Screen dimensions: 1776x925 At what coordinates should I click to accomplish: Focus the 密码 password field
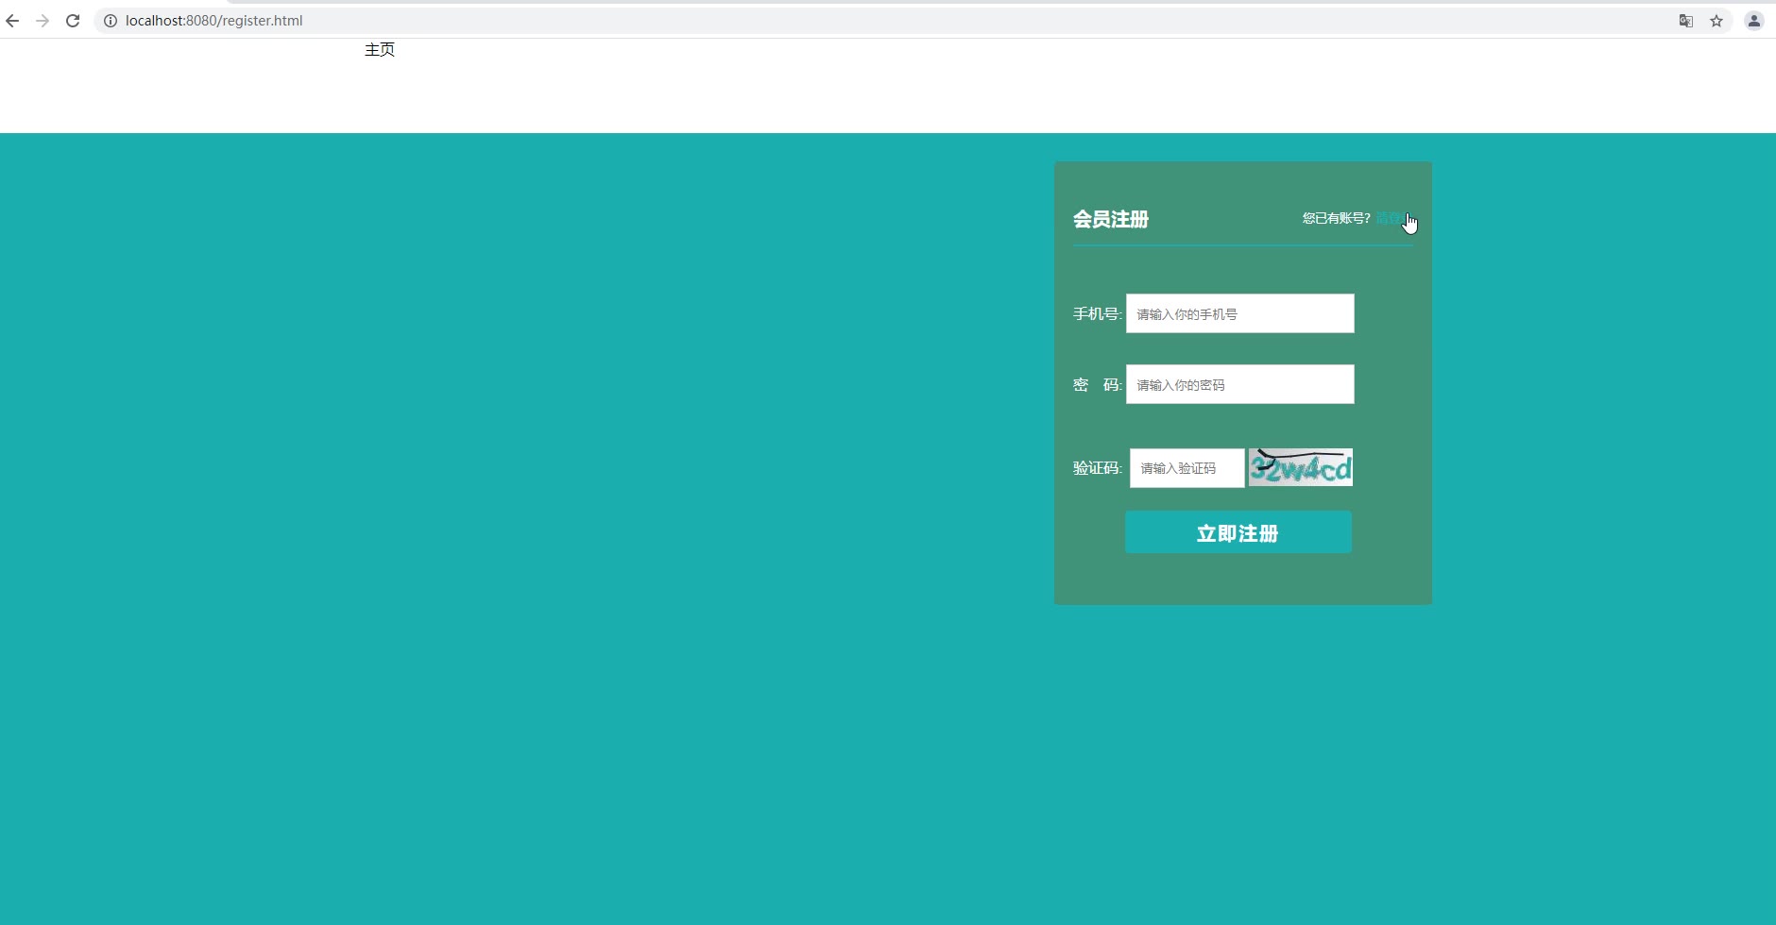point(1240,384)
